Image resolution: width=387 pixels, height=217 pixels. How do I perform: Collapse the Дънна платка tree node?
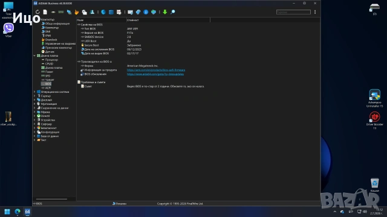(x=34, y=55)
